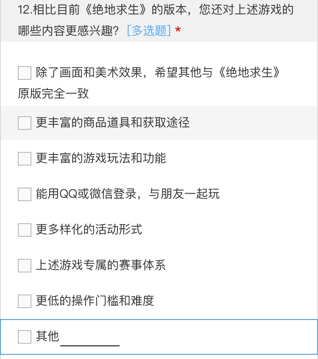Viewport: 318px width, 359px height.
Task: Select the exclusive esports system option
Action: tap(24, 266)
